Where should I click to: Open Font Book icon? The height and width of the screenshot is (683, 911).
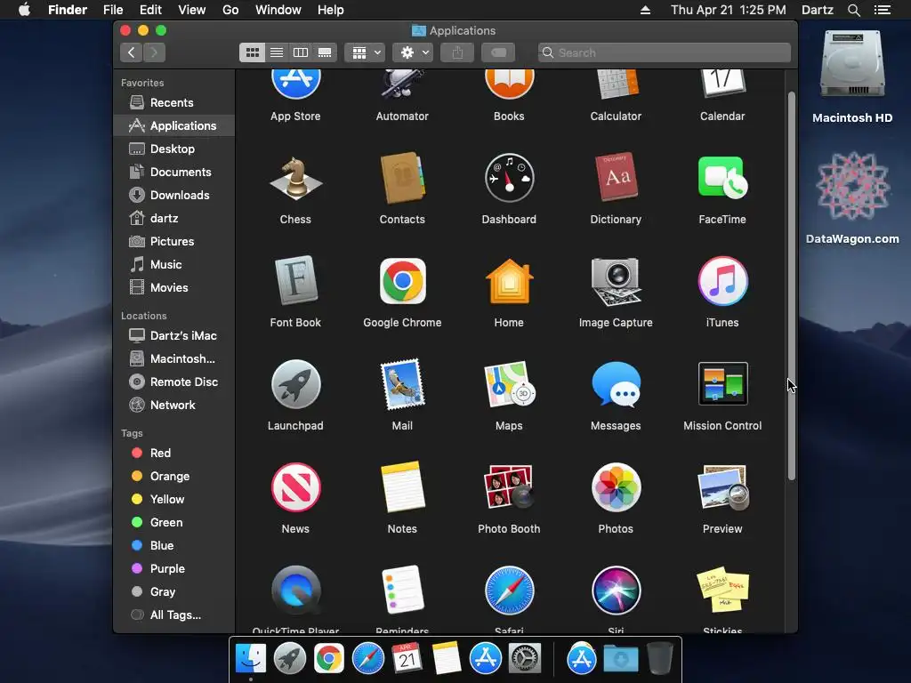[295, 280]
